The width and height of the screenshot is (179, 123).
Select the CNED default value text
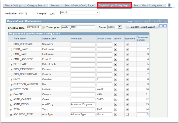(x=100, y=99)
